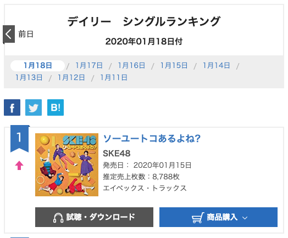Click the headphones icon on listen button
The width and height of the screenshot is (288, 238).
click(58, 218)
